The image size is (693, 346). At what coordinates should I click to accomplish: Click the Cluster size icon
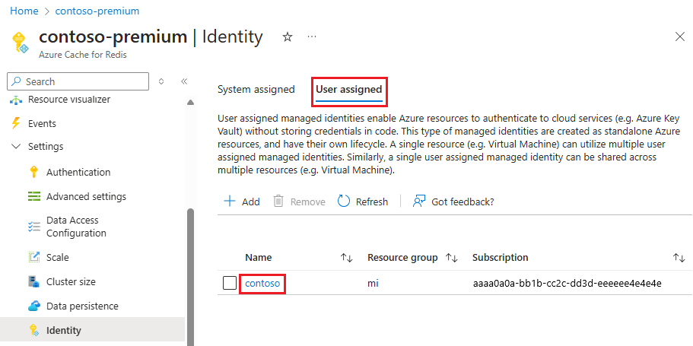coord(34,281)
